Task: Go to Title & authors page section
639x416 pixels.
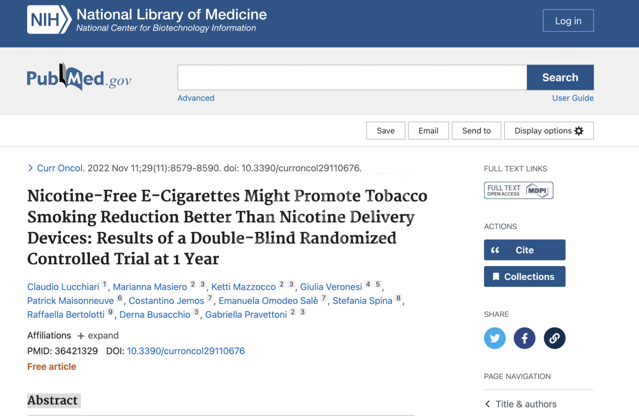Action: [x=526, y=404]
